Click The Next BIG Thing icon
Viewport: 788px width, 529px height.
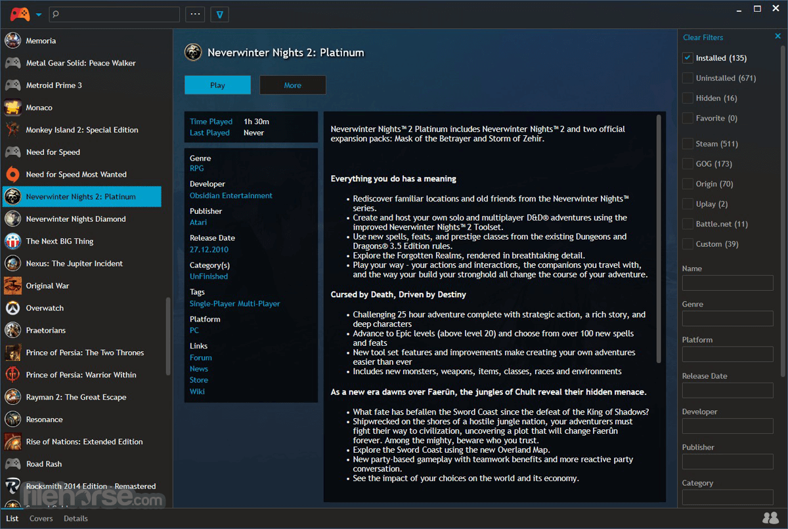[x=12, y=242]
